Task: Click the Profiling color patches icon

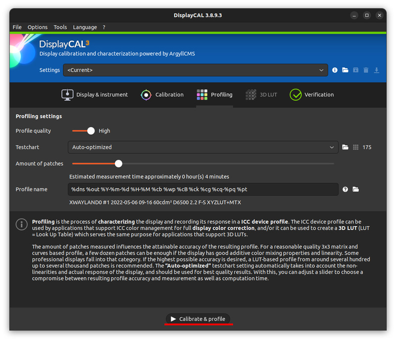Action: pyautogui.click(x=202, y=95)
